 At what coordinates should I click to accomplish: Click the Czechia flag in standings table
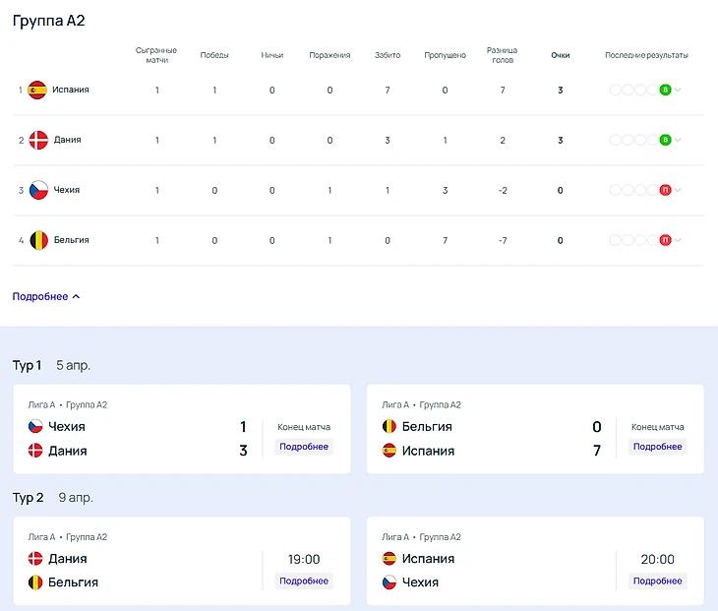(x=38, y=190)
